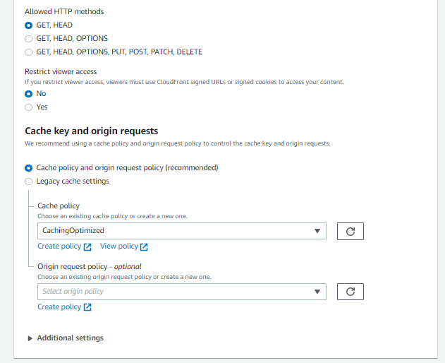Open the View policy link
Viewport: 445px width, 363px height.
pos(118,246)
